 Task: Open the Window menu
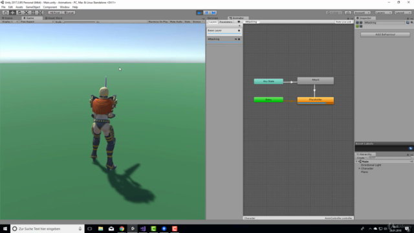coord(65,7)
